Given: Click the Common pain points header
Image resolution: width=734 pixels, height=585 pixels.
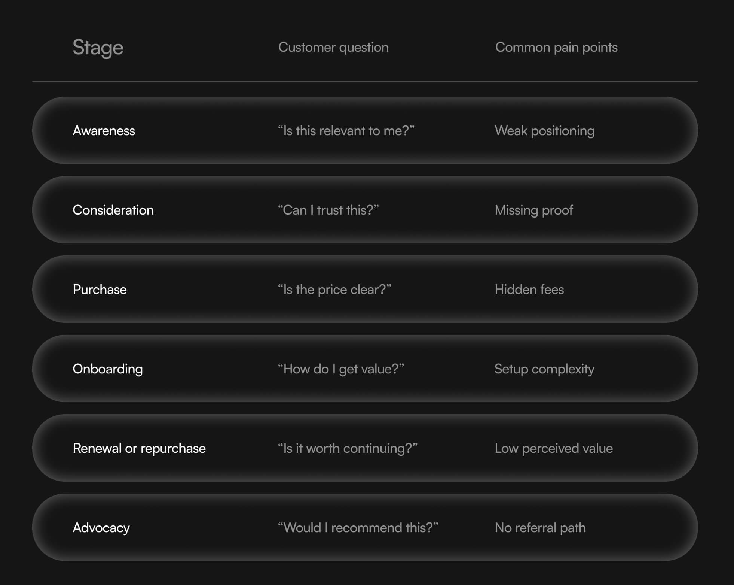Looking at the screenshot, I should pos(556,47).
